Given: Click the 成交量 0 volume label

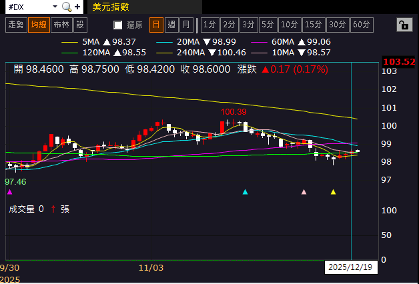Looking at the screenshot, I should 26,209.
